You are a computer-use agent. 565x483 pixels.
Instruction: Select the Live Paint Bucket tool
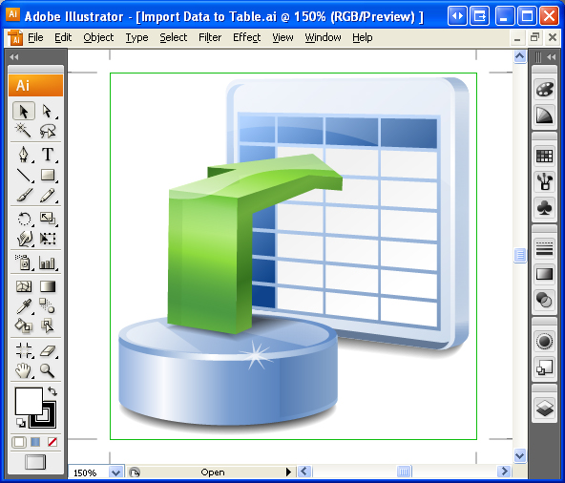coord(24,325)
